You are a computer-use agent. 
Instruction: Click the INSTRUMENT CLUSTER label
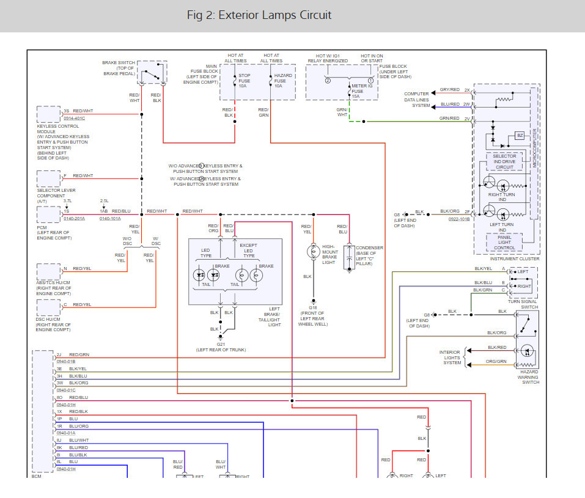pos(515,259)
